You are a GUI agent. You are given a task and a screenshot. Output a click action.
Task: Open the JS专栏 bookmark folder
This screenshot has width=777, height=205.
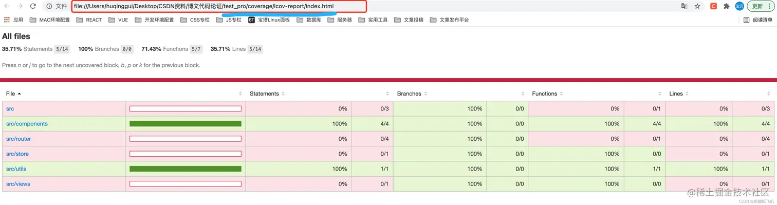(229, 20)
